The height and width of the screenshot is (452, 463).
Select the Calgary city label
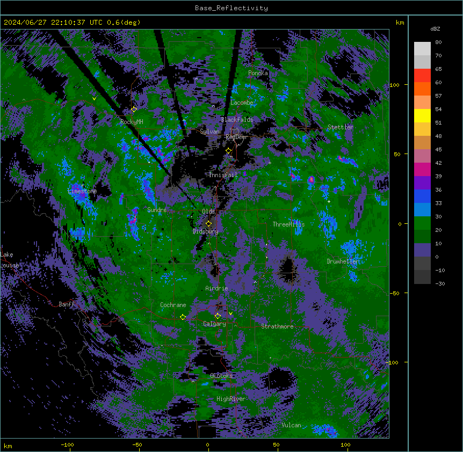214,324
